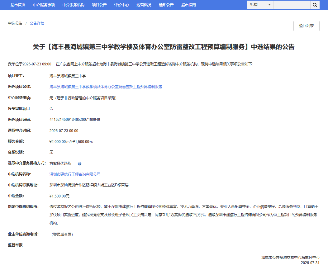Viewport: 328px width, 270px height.
Task: Open 评价中心 menu item
Action: click(x=121, y=5)
